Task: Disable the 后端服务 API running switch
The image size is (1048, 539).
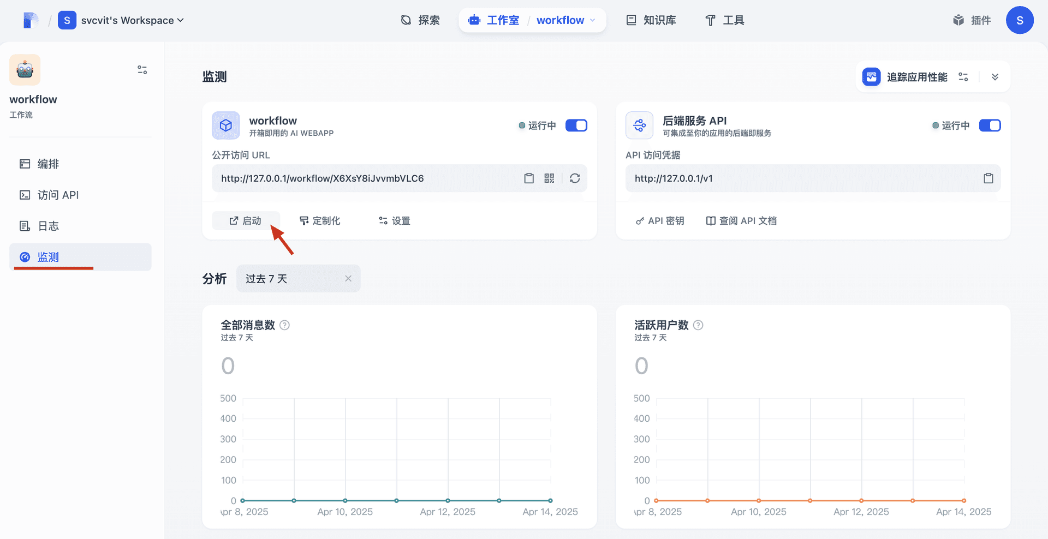Action: 990,125
